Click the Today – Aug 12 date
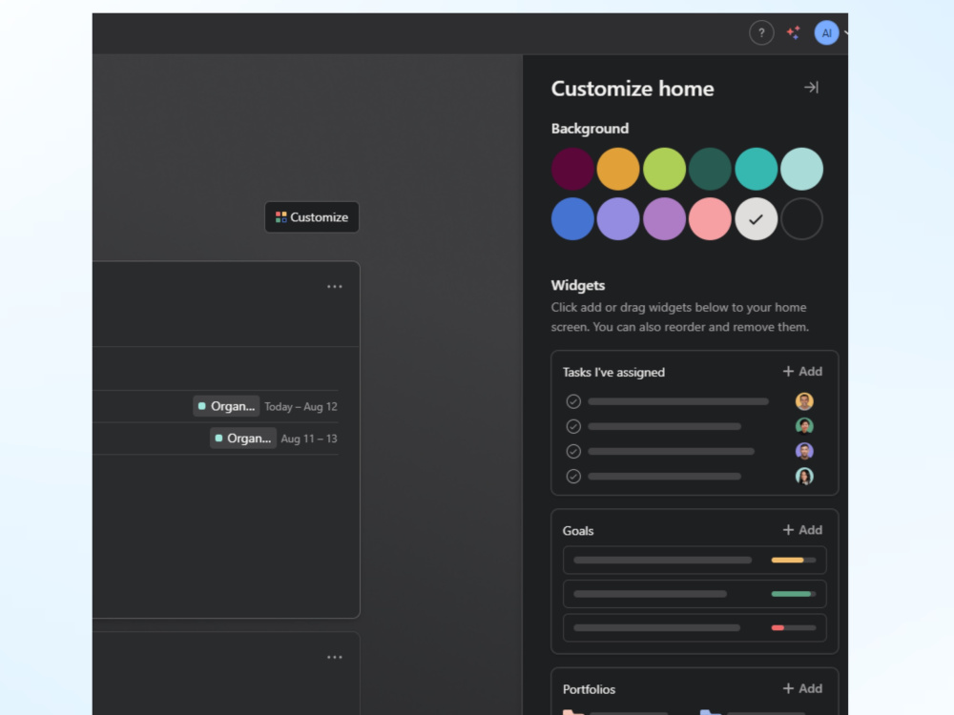The width and height of the screenshot is (954, 715). [301, 407]
